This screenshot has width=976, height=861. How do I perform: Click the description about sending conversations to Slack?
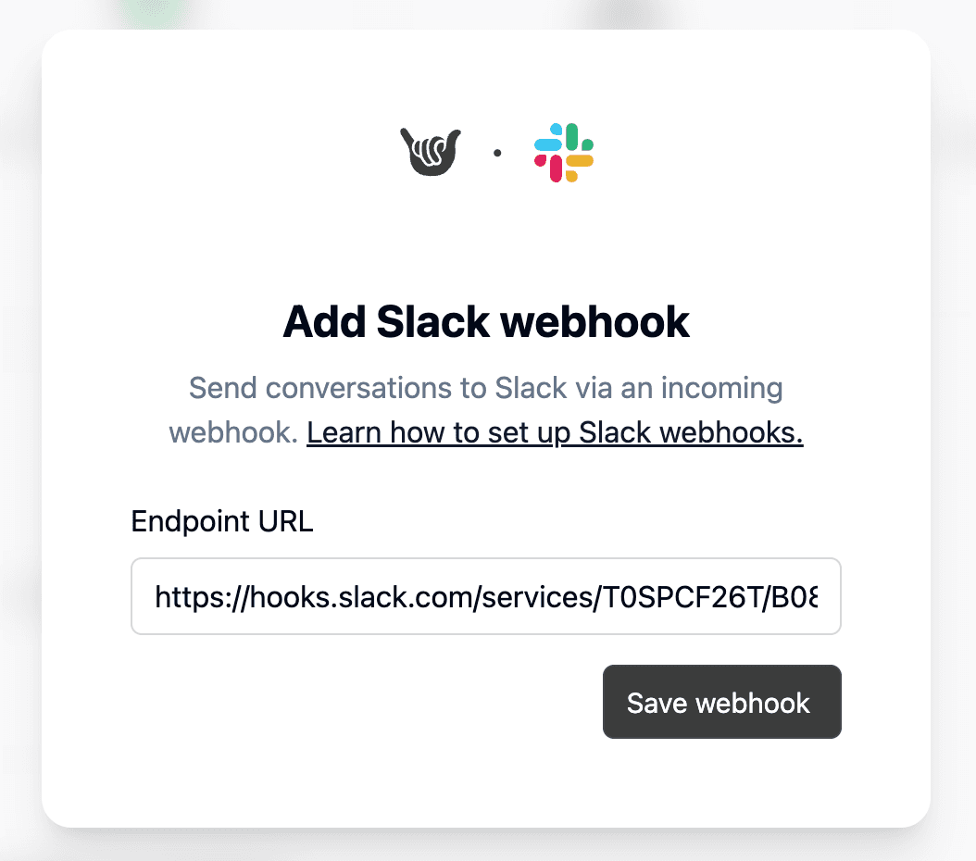[485, 388]
